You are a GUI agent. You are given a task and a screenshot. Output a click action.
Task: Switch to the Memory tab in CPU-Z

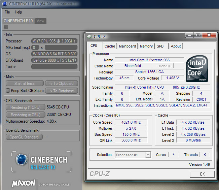(146, 46)
